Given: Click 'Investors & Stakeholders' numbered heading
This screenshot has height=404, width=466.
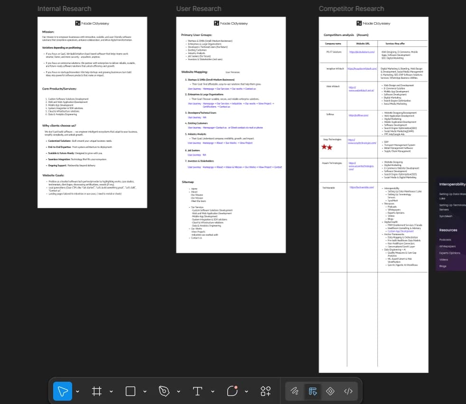Looking at the screenshot, I should point(199,161).
